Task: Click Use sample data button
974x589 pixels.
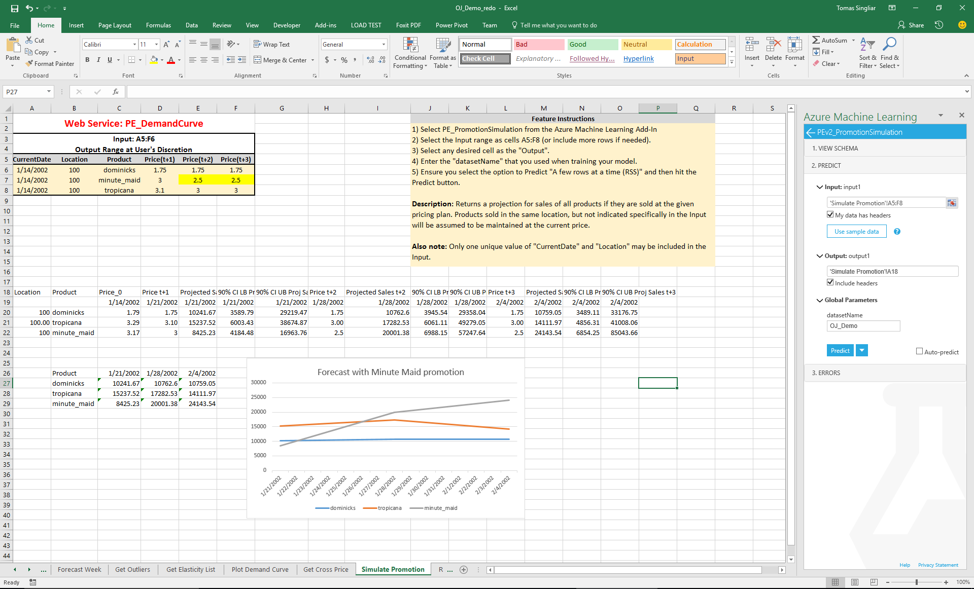Action: pyautogui.click(x=856, y=232)
